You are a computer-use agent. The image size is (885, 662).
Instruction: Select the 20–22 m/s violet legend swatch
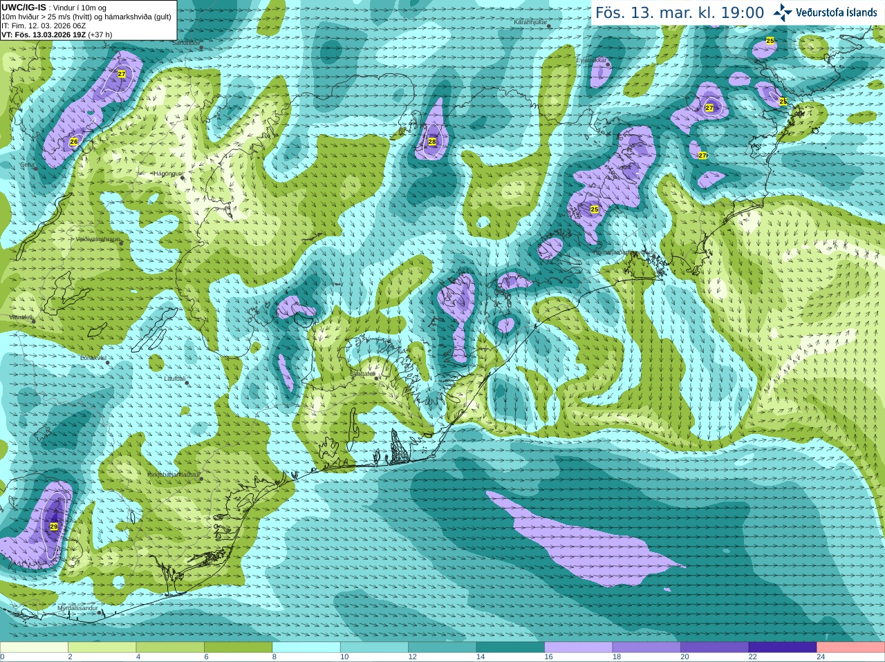tap(715, 647)
